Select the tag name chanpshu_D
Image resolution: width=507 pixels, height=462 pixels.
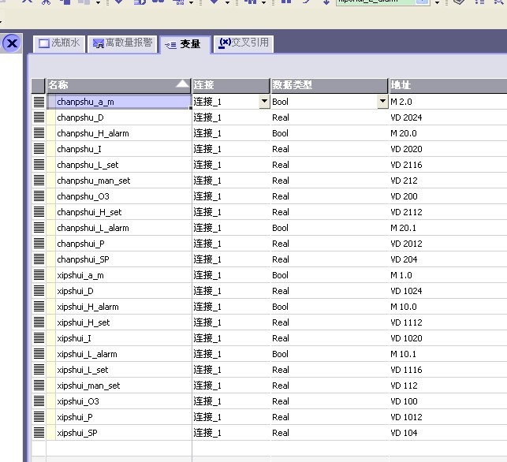coord(80,117)
